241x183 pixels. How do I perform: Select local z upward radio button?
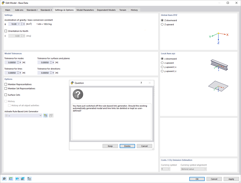click(162, 63)
